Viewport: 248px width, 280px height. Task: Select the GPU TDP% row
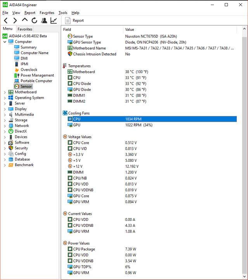point(152,267)
